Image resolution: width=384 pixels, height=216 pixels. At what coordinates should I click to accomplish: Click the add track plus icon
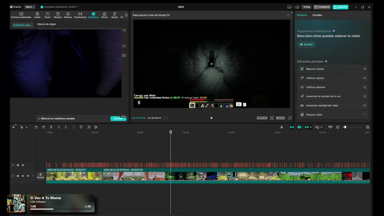[x=13, y=127]
